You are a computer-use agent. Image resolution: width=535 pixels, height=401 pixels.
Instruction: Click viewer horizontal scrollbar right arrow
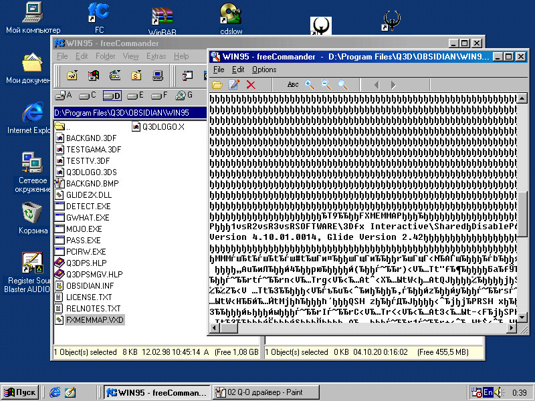[x=512, y=328]
